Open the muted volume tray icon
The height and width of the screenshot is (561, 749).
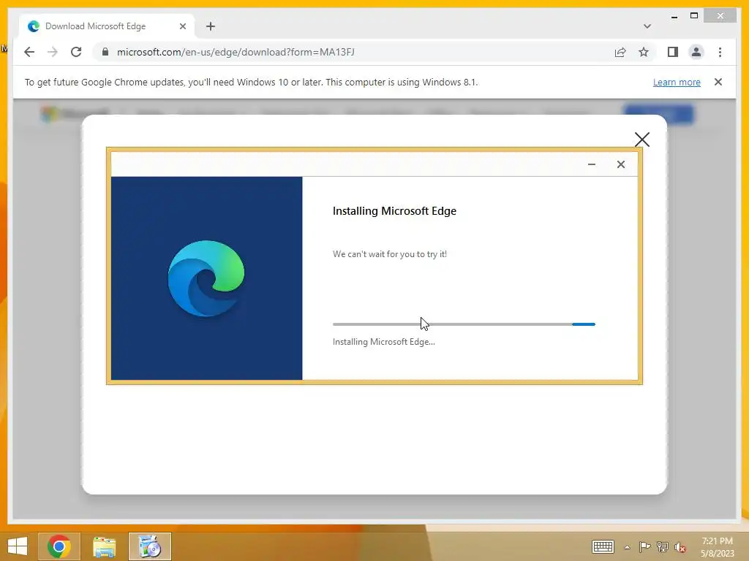(680, 547)
